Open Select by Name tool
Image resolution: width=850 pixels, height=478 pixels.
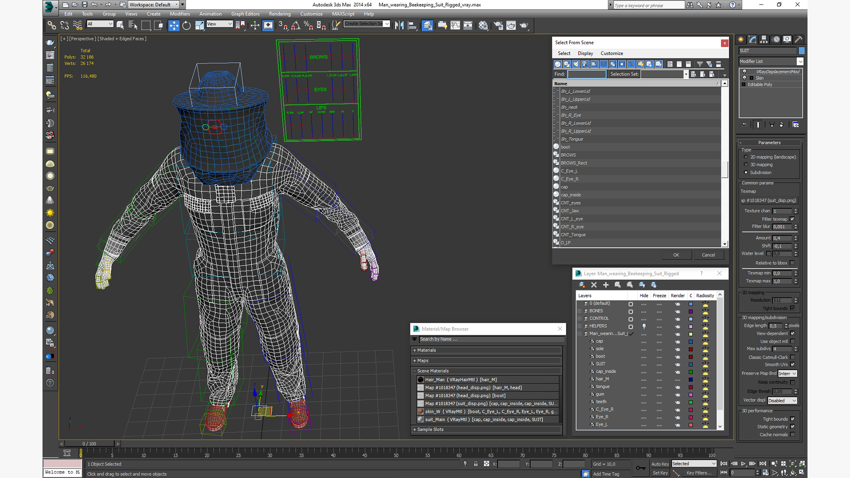coord(132,26)
